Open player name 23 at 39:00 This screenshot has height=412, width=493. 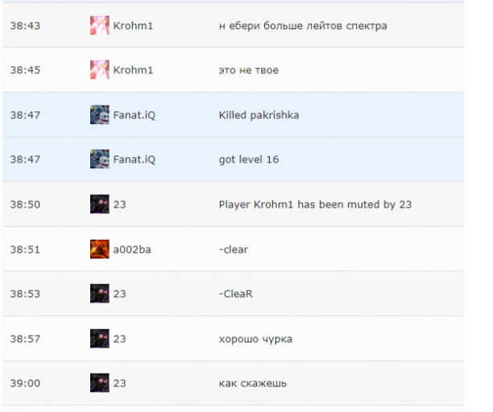[x=119, y=383]
